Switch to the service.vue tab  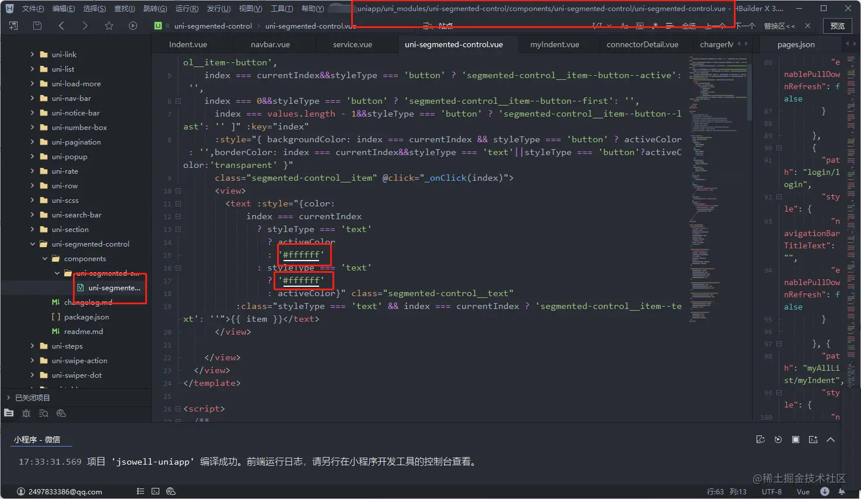352,44
